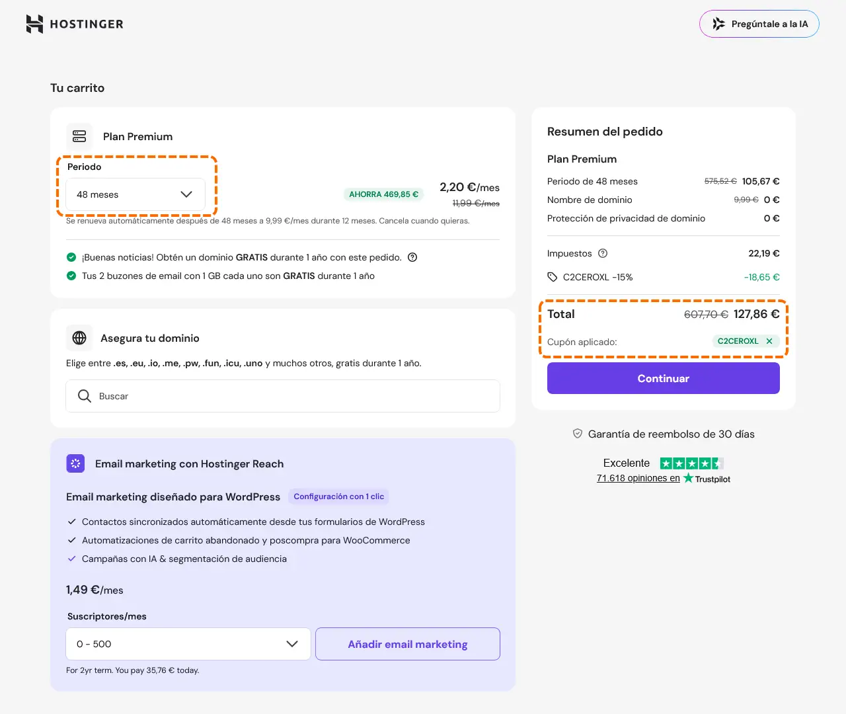Remove the C2CEROXL coupon with the X
Viewport: 846px width, 714px height.
point(769,341)
